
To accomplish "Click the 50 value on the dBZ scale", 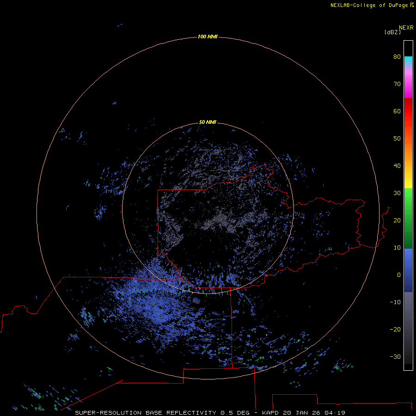I will coord(397,139).
